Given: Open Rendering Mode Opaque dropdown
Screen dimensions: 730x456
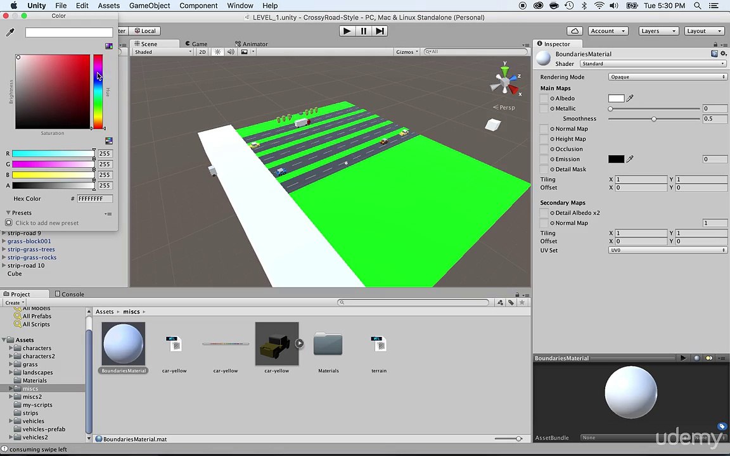Looking at the screenshot, I should tap(667, 77).
